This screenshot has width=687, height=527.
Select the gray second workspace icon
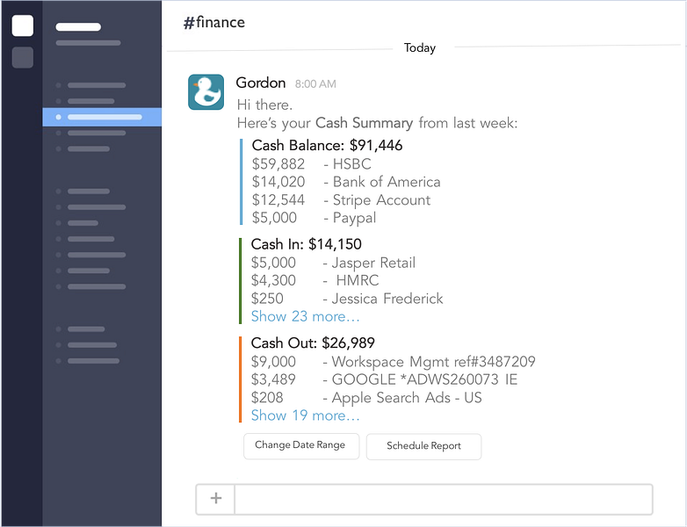pos(23,57)
